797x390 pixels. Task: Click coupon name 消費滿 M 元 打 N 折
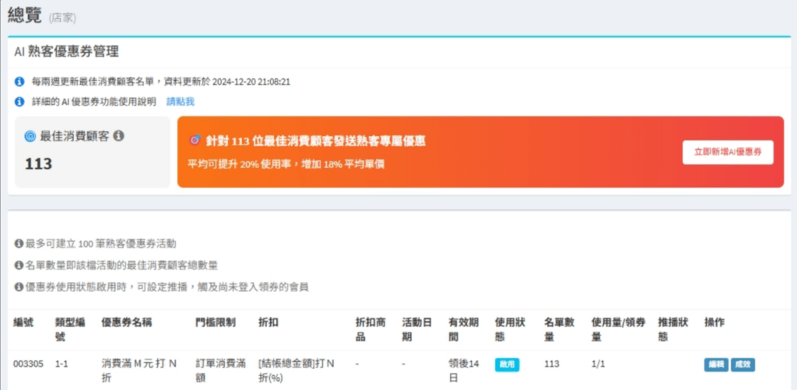point(139,371)
